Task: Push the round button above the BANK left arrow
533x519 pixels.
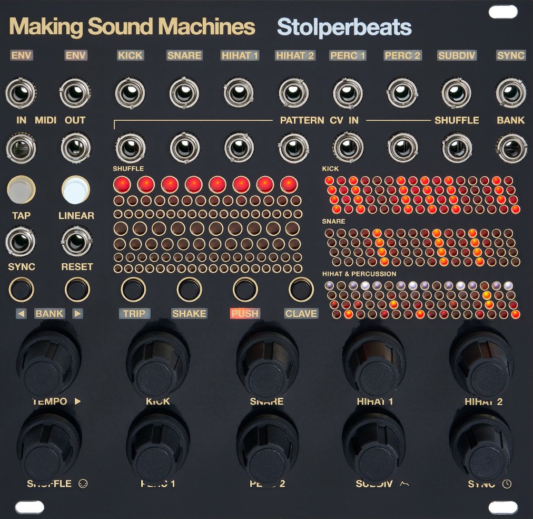Action: tap(21, 290)
